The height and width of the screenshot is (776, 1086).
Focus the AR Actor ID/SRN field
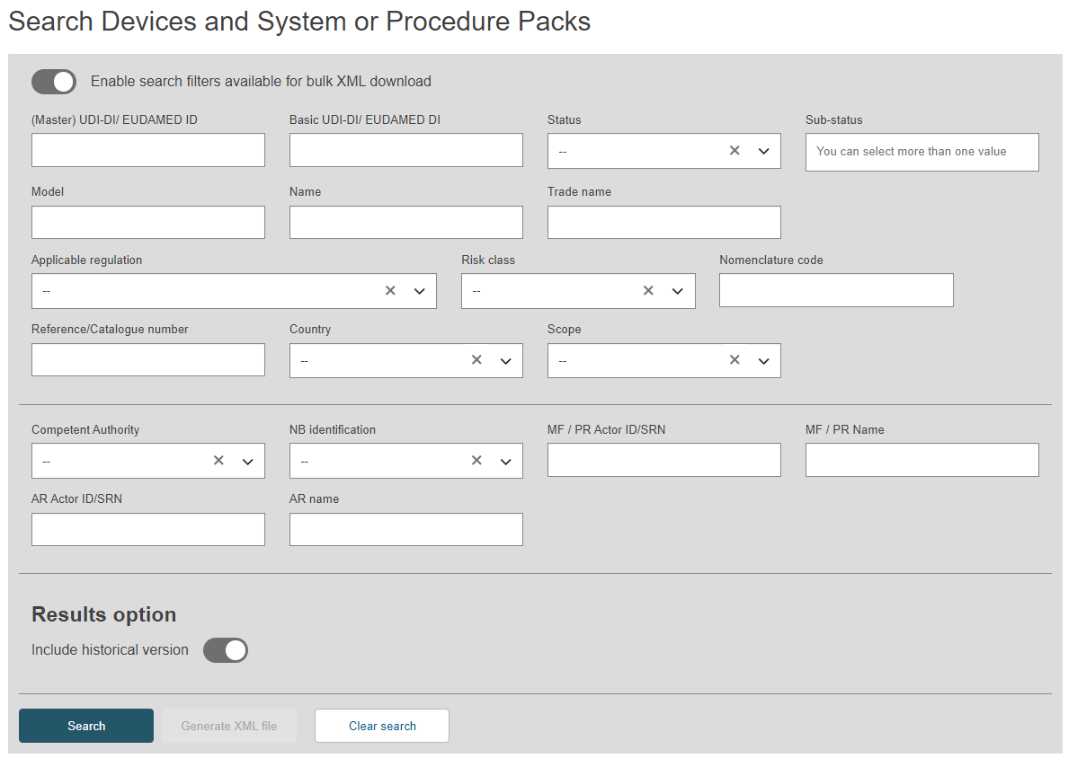click(x=148, y=529)
